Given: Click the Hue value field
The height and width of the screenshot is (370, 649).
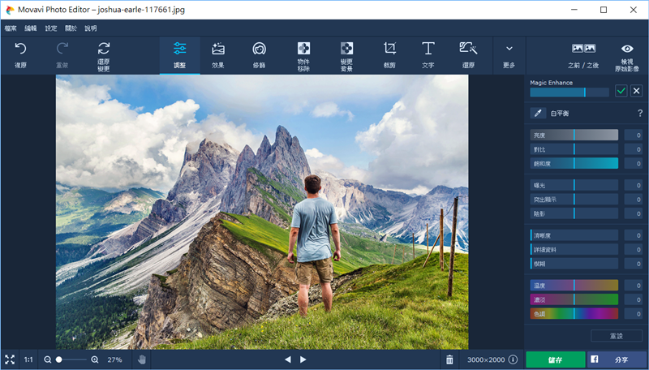Looking at the screenshot, I should pos(634,314).
